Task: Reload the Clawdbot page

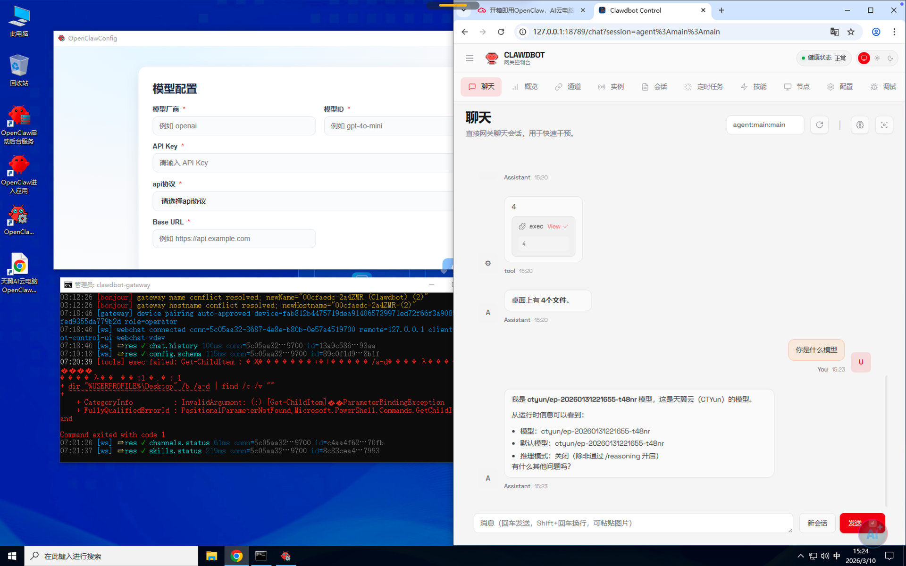Action: click(x=501, y=32)
